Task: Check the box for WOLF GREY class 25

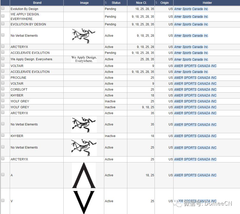Action: tap(3, 101)
